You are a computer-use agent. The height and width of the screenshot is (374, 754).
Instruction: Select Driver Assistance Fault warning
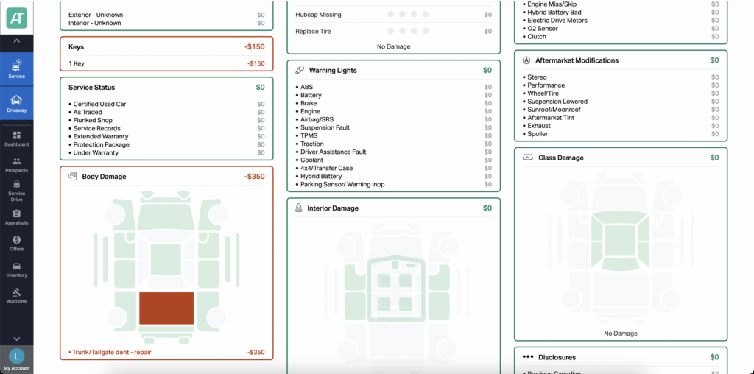[393, 152]
